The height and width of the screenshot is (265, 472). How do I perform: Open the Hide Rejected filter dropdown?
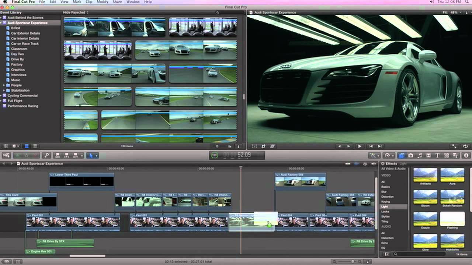coord(76,13)
